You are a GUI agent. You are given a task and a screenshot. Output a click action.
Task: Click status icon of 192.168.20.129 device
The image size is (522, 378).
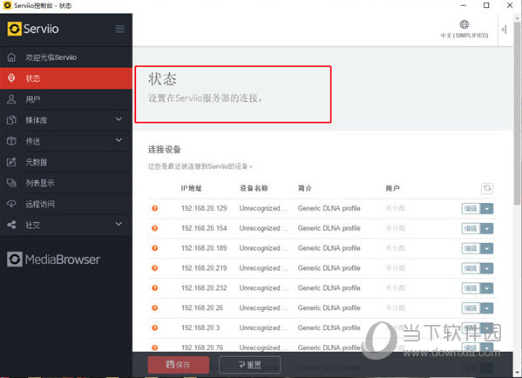coord(155,208)
